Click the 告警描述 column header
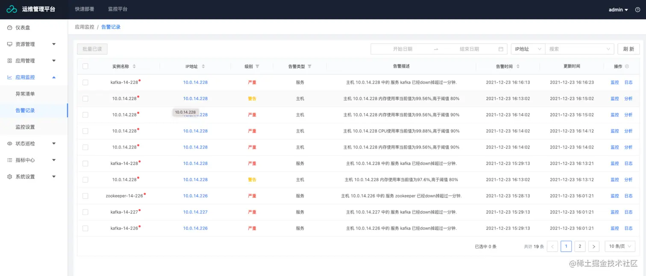646x276 pixels. pos(401,67)
